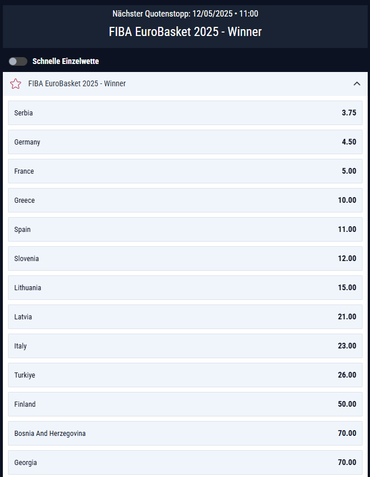Pick France to win at 5.00
This screenshot has height=477, width=370.
point(185,171)
